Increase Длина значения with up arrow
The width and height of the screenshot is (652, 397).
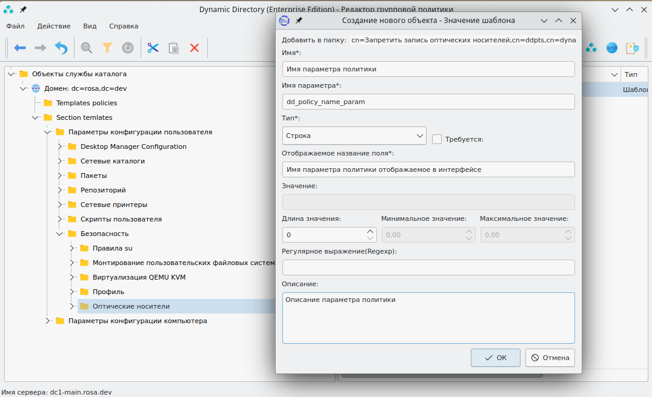(370, 231)
